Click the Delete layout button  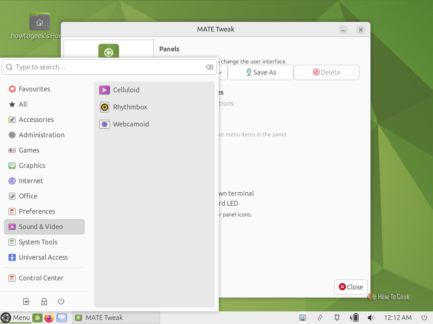(326, 73)
